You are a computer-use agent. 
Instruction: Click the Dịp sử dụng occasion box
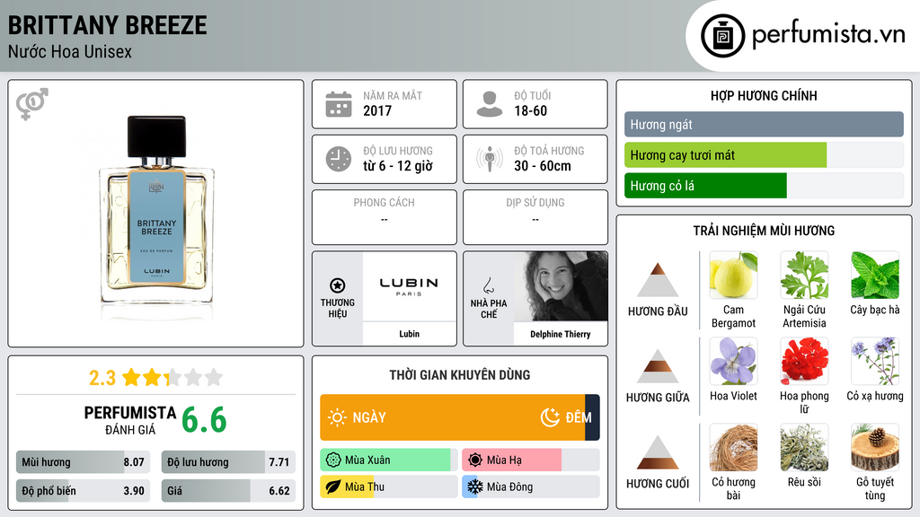pos(535,217)
